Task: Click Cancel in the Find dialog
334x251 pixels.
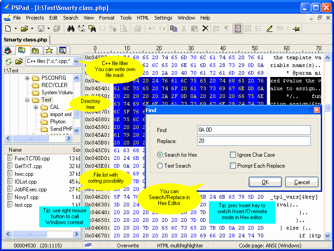Action: tap(302, 182)
